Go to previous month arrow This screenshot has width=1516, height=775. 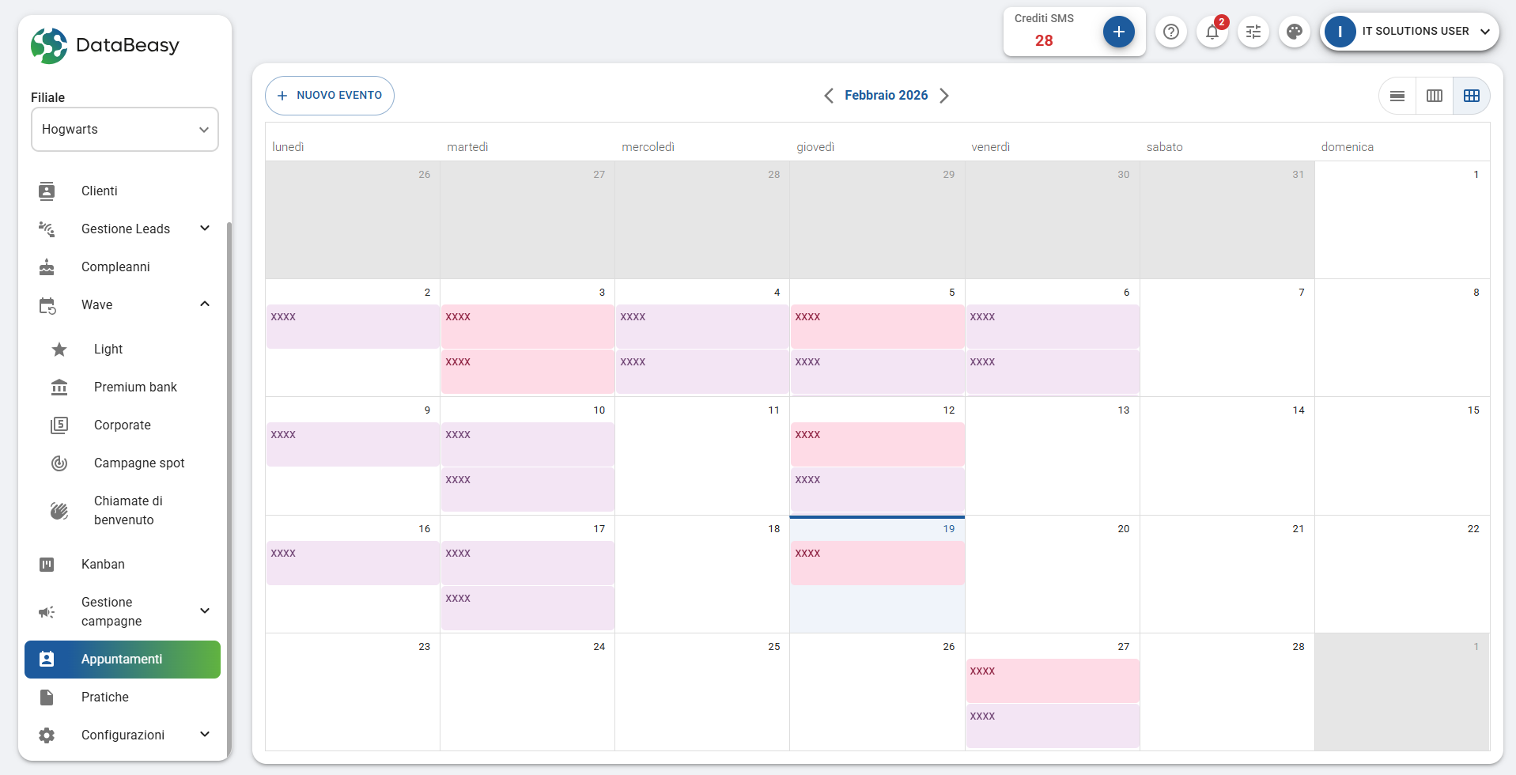[x=829, y=96]
